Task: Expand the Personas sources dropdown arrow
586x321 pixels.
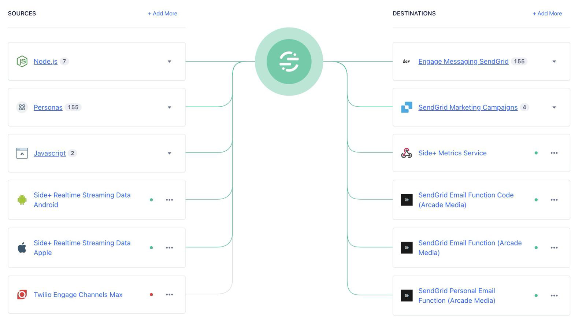Action: click(x=169, y=107)
